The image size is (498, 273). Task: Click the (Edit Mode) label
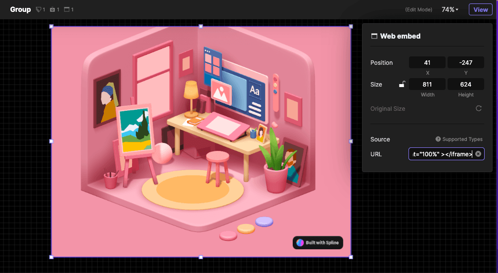(x=418, y=9)
